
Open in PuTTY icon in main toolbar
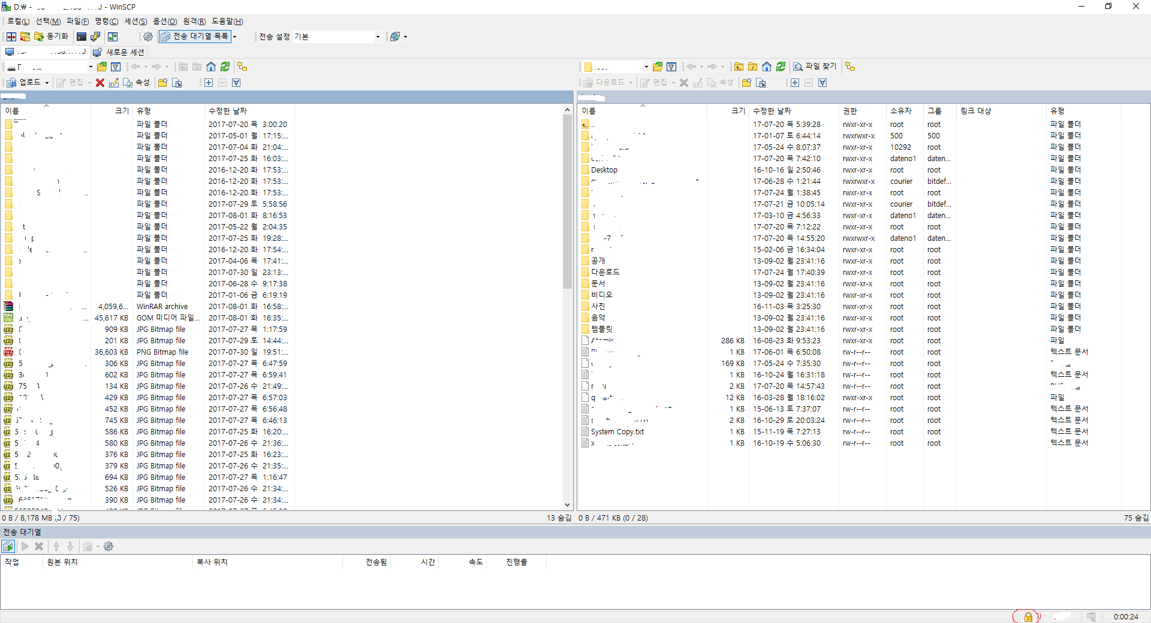[x=95, y=37]
